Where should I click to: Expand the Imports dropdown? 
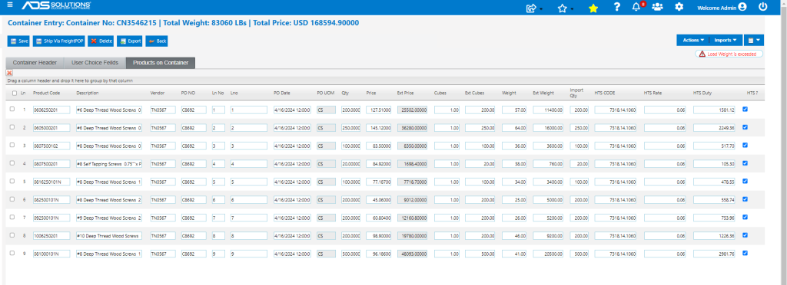pos(726,40)
